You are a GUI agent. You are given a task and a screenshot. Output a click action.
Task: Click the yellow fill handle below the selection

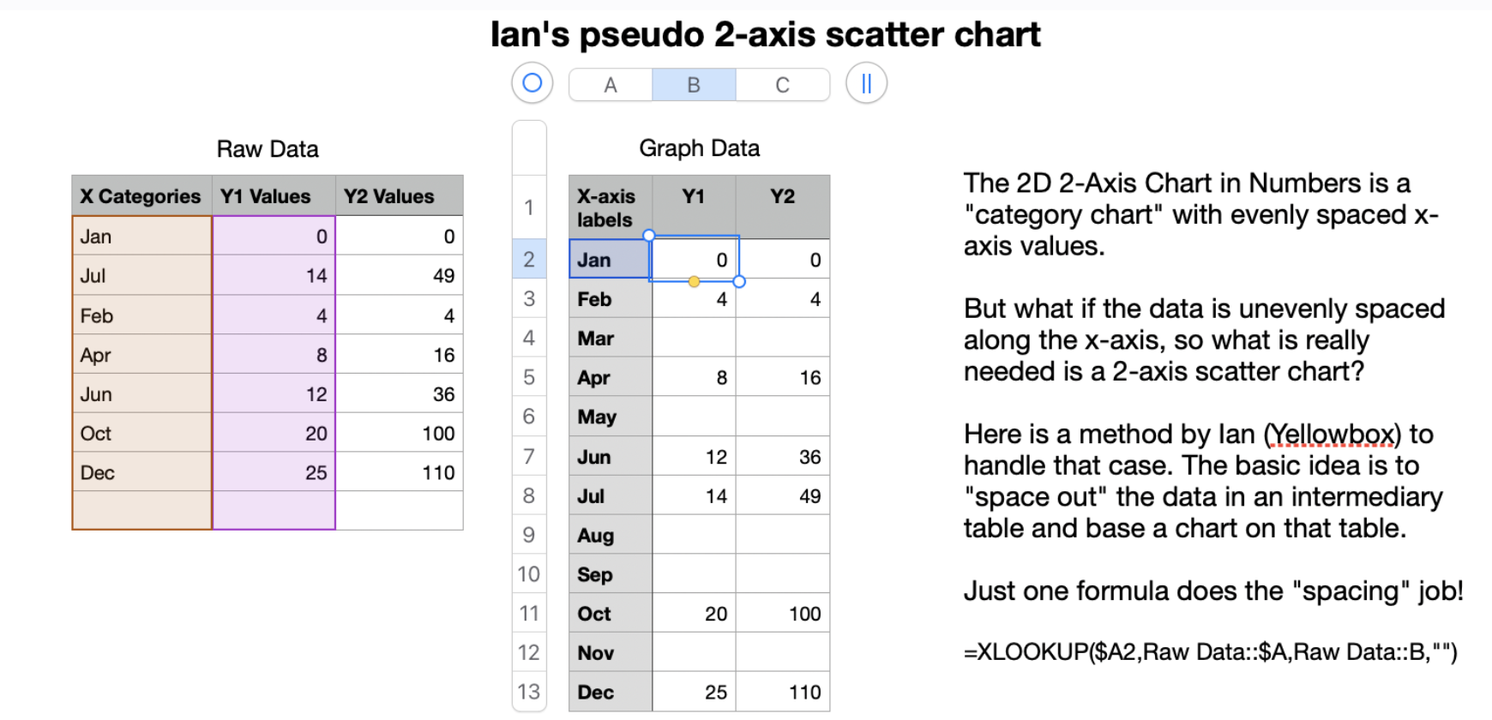[x=695, y=281]
